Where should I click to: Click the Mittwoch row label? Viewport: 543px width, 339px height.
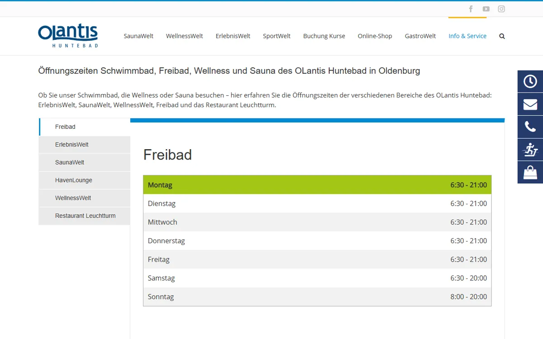[x=162, y=222]
